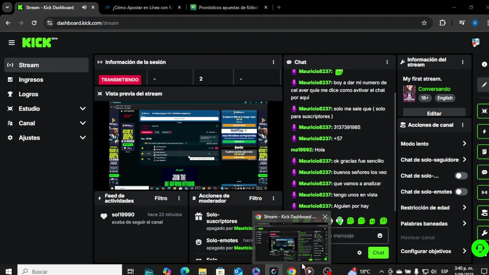The height and width of the screenshot is (275, 489).
Task: Reload the page
Action: tap(34, 23)
